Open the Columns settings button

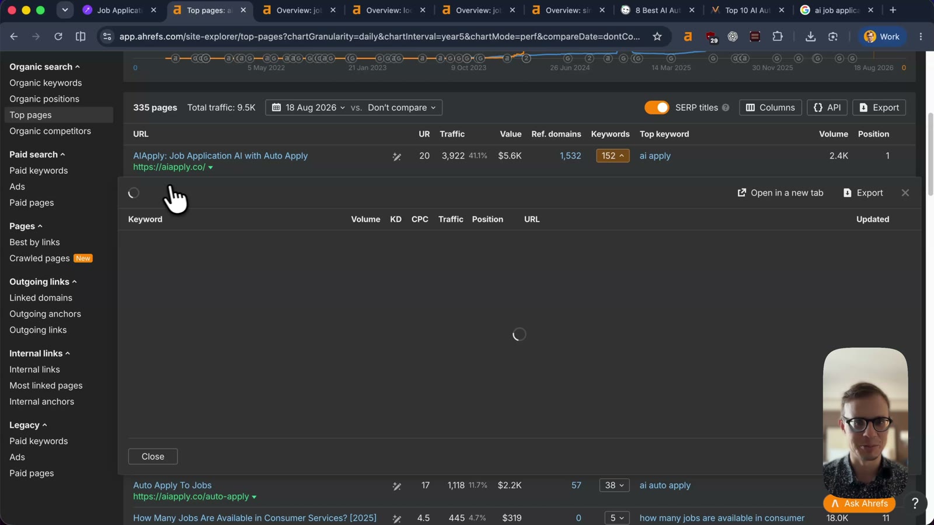pyautogui.click(x=770, y=108)
